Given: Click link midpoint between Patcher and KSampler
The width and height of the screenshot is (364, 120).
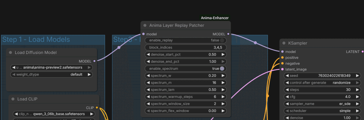Looking at the screenshot, I should point(255,43).
